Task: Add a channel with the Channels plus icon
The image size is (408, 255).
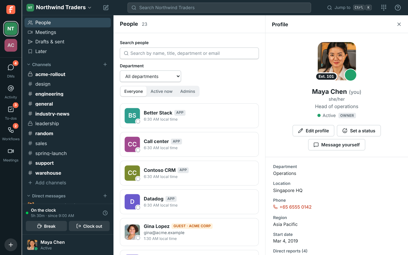Action: click(x=105, y=65)
